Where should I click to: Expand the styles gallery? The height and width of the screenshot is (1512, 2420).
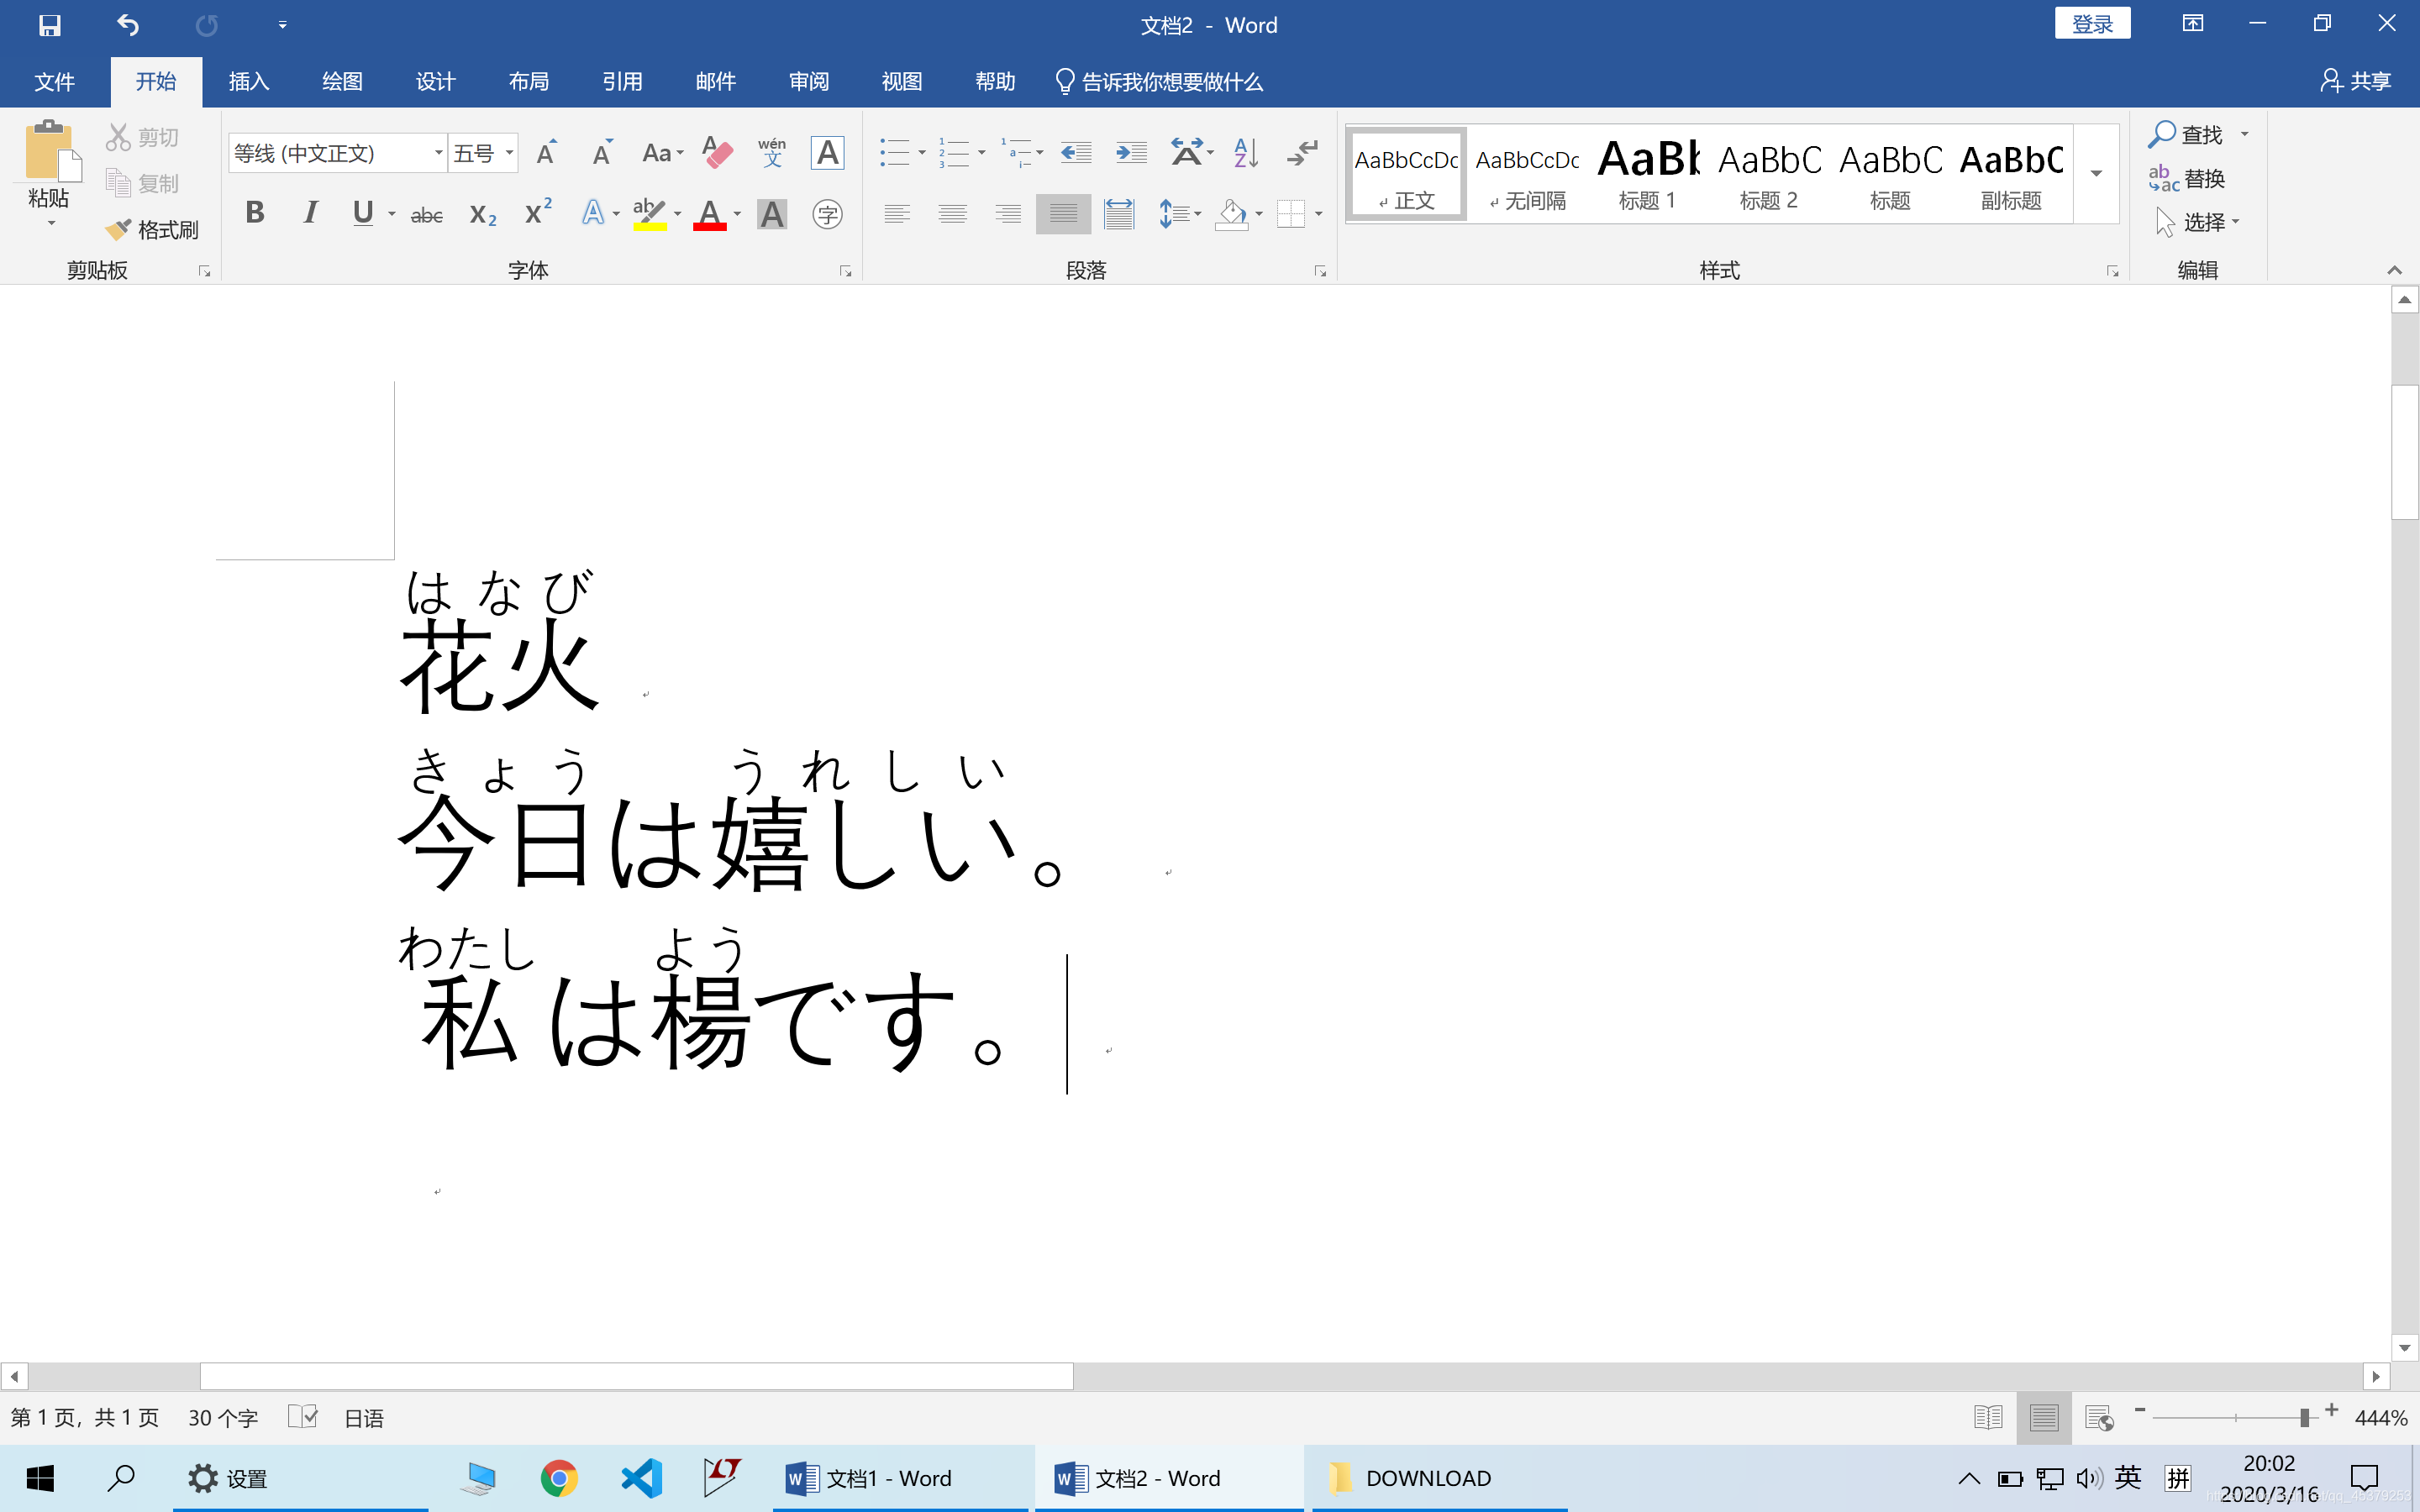(2096, 174)
